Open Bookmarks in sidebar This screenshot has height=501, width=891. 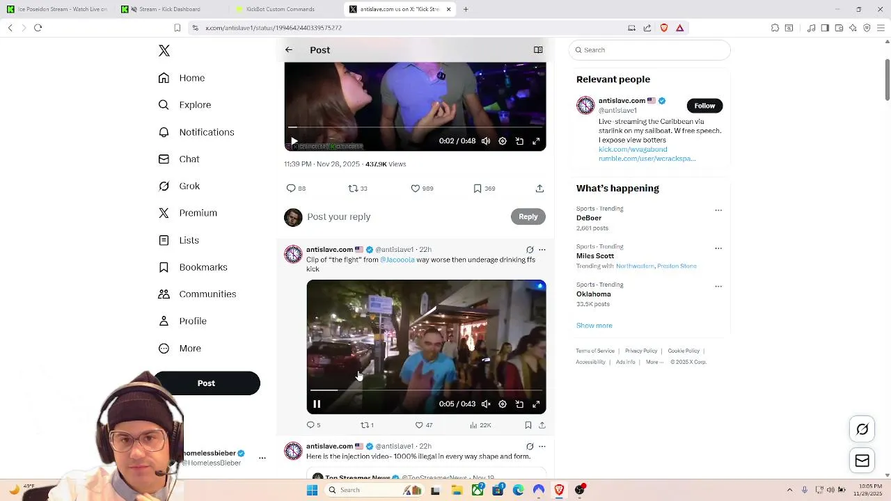pos(194,267)
